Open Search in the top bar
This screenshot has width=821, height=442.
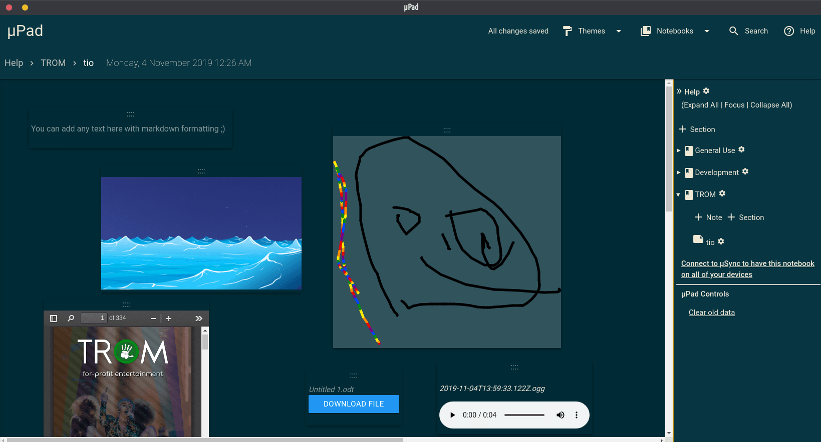[748, 31]
